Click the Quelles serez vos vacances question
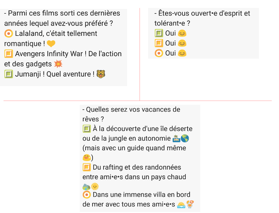 point(131,114)
